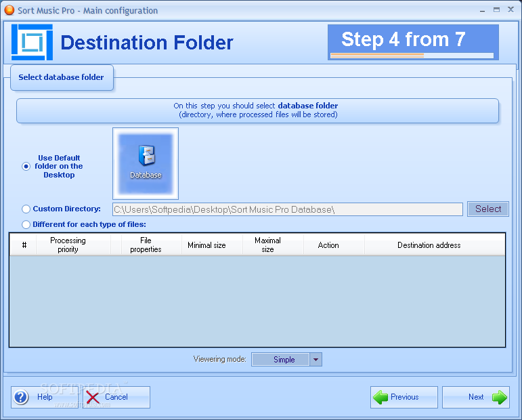Select Different for each type of files

click(26, 224)
